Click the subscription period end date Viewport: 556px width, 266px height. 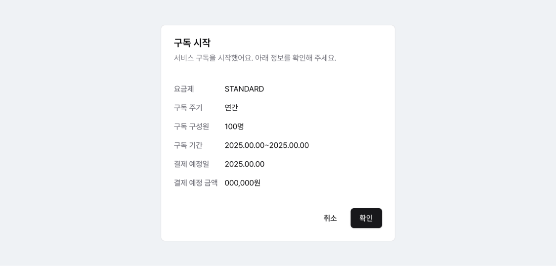289,145
